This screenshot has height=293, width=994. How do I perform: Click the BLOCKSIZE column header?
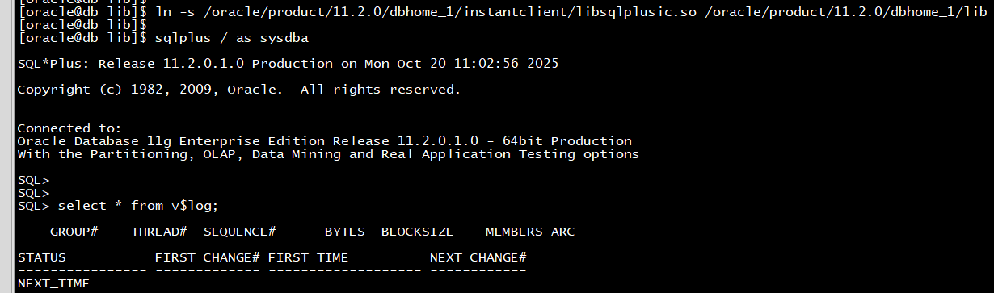tap(417, 232)
